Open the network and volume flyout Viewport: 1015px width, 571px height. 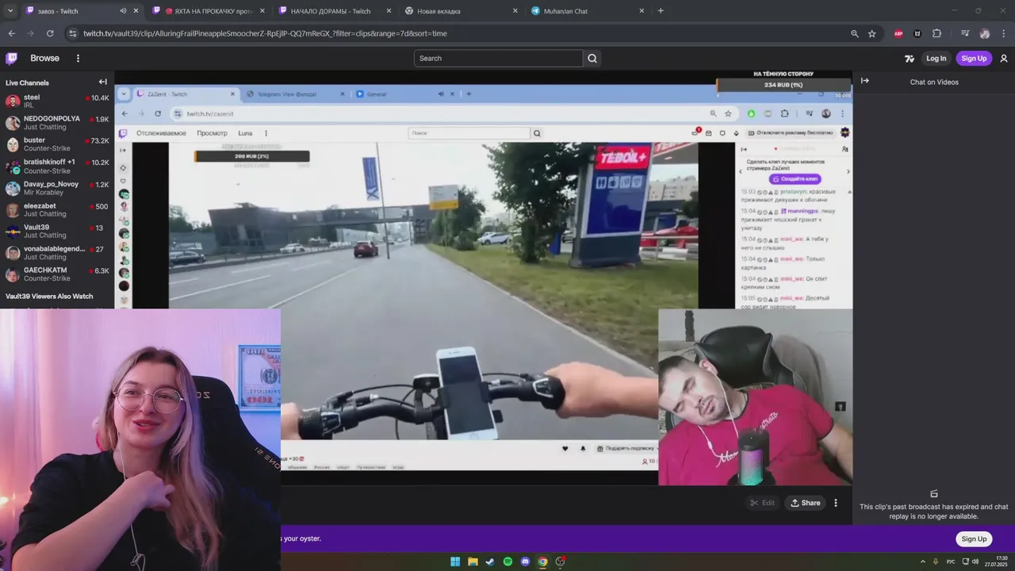coord(971,561)
